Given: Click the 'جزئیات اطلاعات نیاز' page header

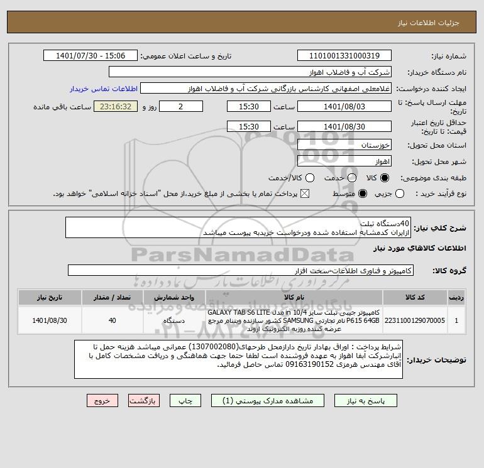Looking at the screenshot, I should tap(429, 23).
